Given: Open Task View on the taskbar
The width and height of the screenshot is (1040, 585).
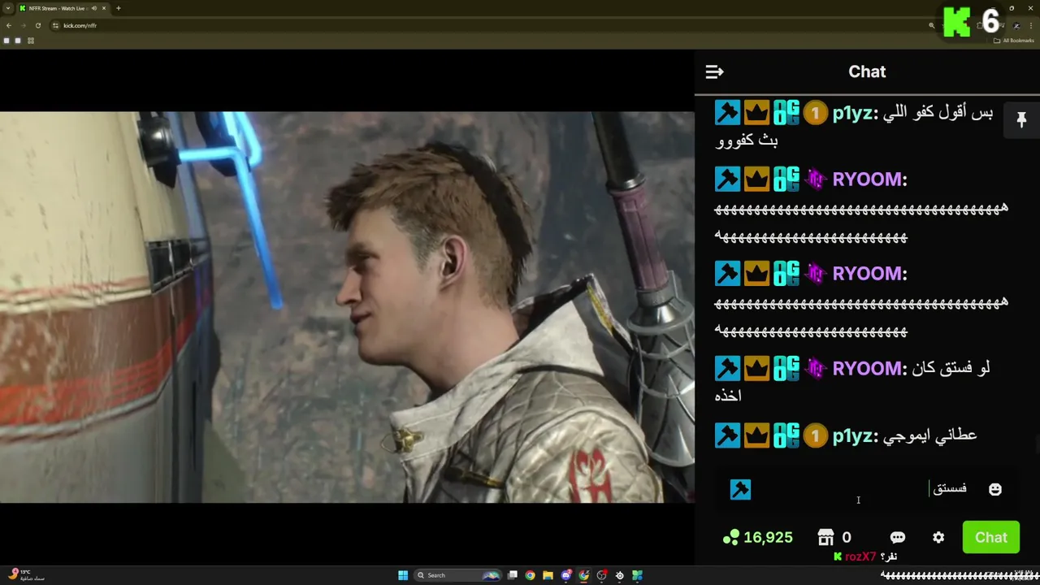Looking at the screenshot, I should 513,575.
